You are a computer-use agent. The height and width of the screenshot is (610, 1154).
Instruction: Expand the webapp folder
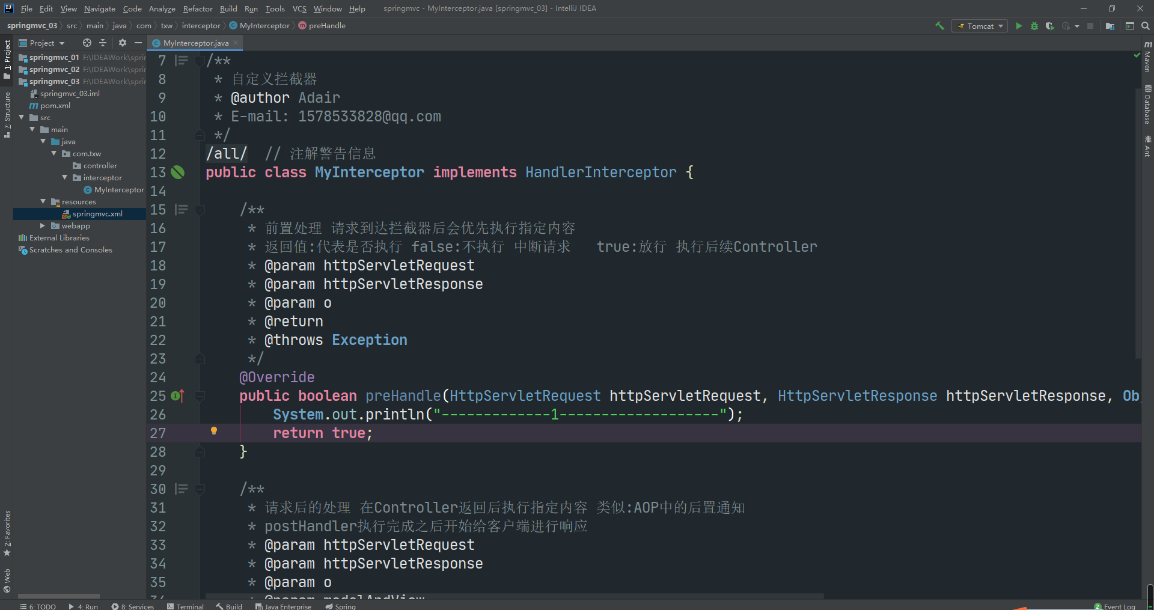43,225
